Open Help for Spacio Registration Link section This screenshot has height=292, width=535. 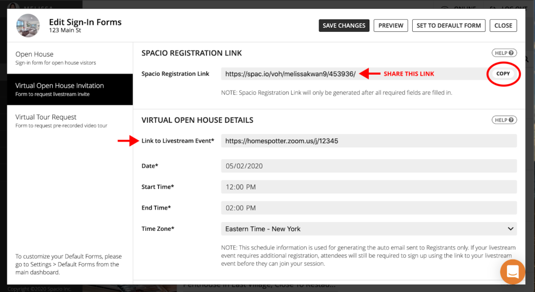point(504,53)
